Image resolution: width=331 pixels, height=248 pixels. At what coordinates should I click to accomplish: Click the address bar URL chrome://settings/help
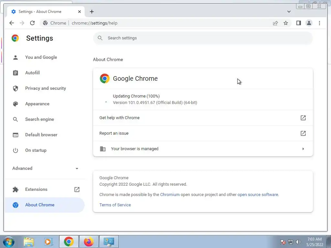point(94,23)
